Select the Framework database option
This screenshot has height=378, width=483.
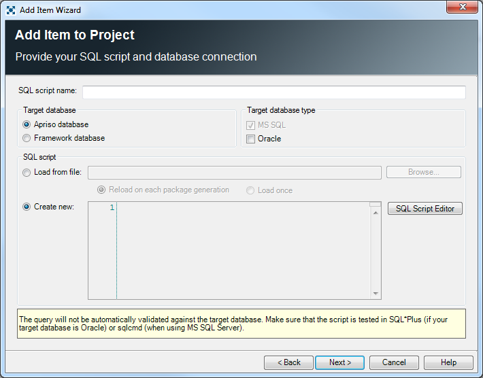[x=27, y=138]
